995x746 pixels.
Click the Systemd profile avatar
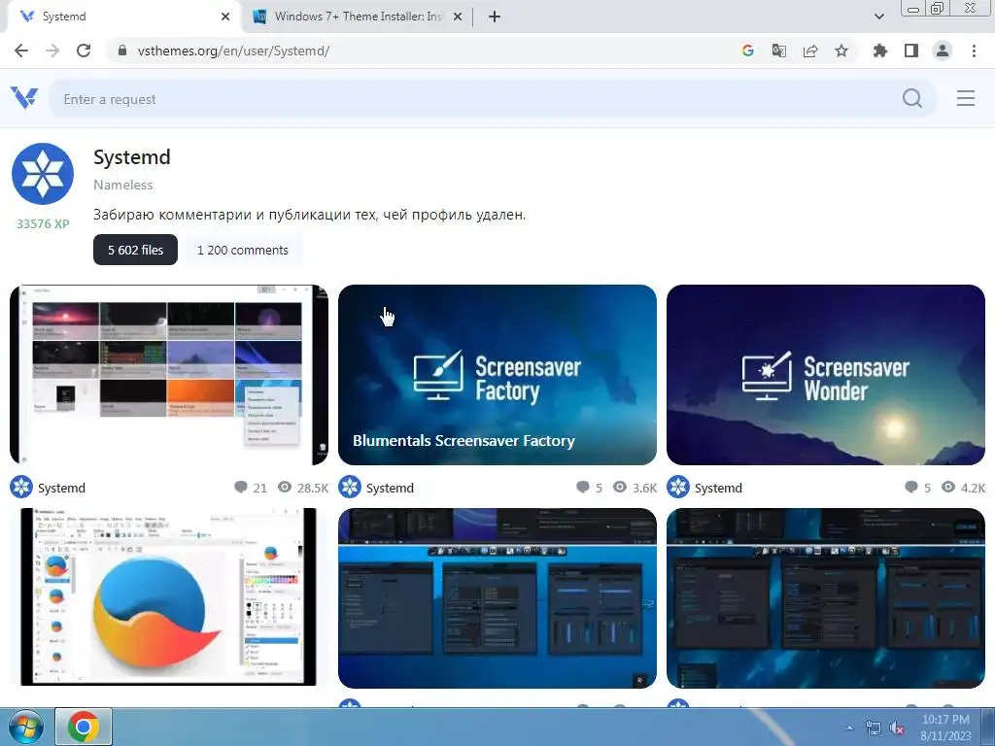point(43,174)
